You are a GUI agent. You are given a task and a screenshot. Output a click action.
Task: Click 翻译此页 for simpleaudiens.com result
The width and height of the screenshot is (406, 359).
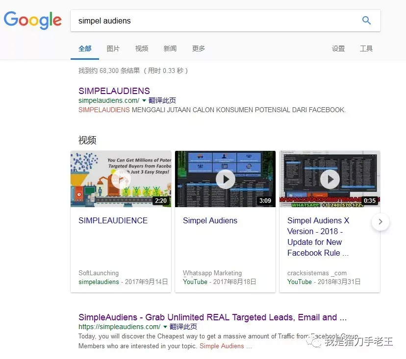[x=183, y=327]
